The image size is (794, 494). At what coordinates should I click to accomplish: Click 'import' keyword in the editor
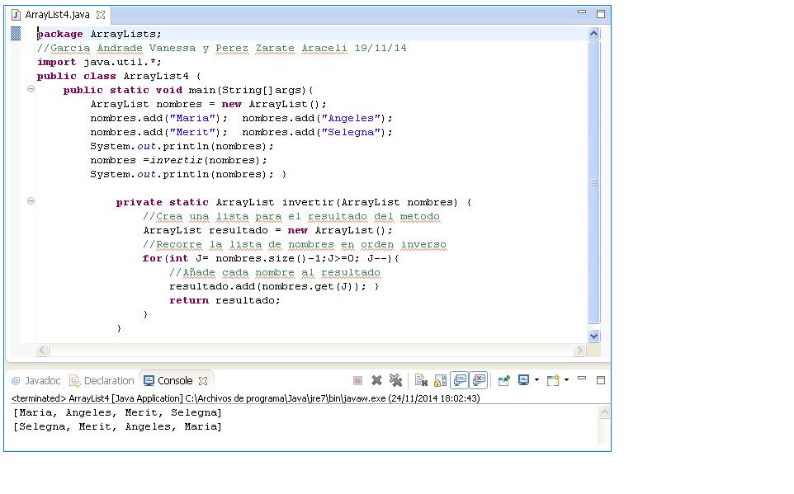point(57,62)
